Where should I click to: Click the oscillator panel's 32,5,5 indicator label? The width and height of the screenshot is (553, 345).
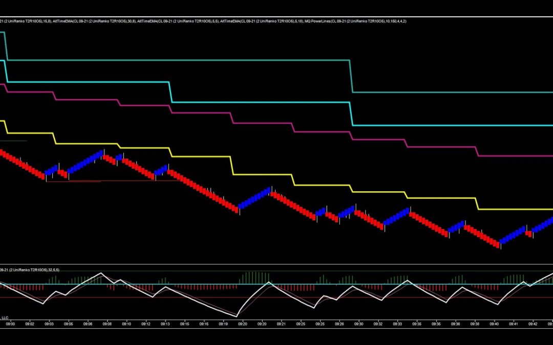(31, 269)
